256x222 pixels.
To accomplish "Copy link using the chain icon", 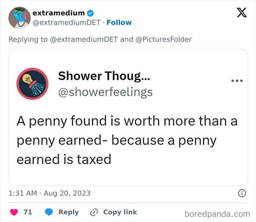I will pos(94,212).
